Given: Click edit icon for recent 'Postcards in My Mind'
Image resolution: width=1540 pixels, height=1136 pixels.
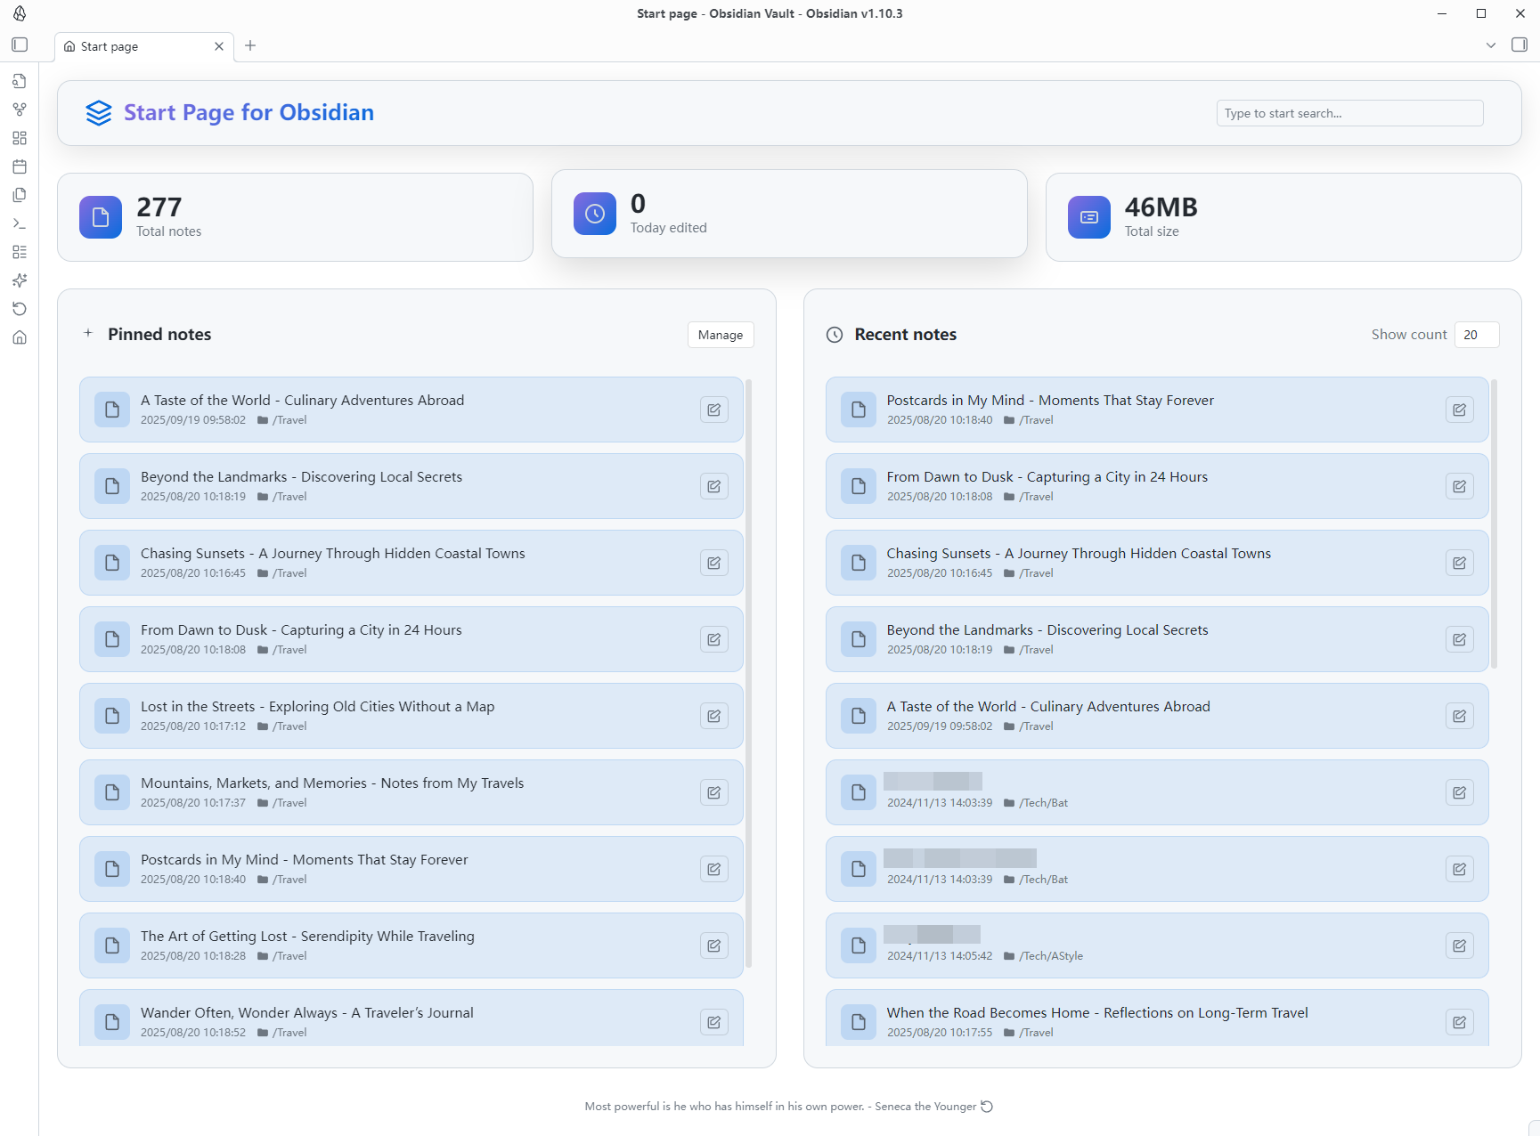Looking at the screenshot, I should [1460, 410].
